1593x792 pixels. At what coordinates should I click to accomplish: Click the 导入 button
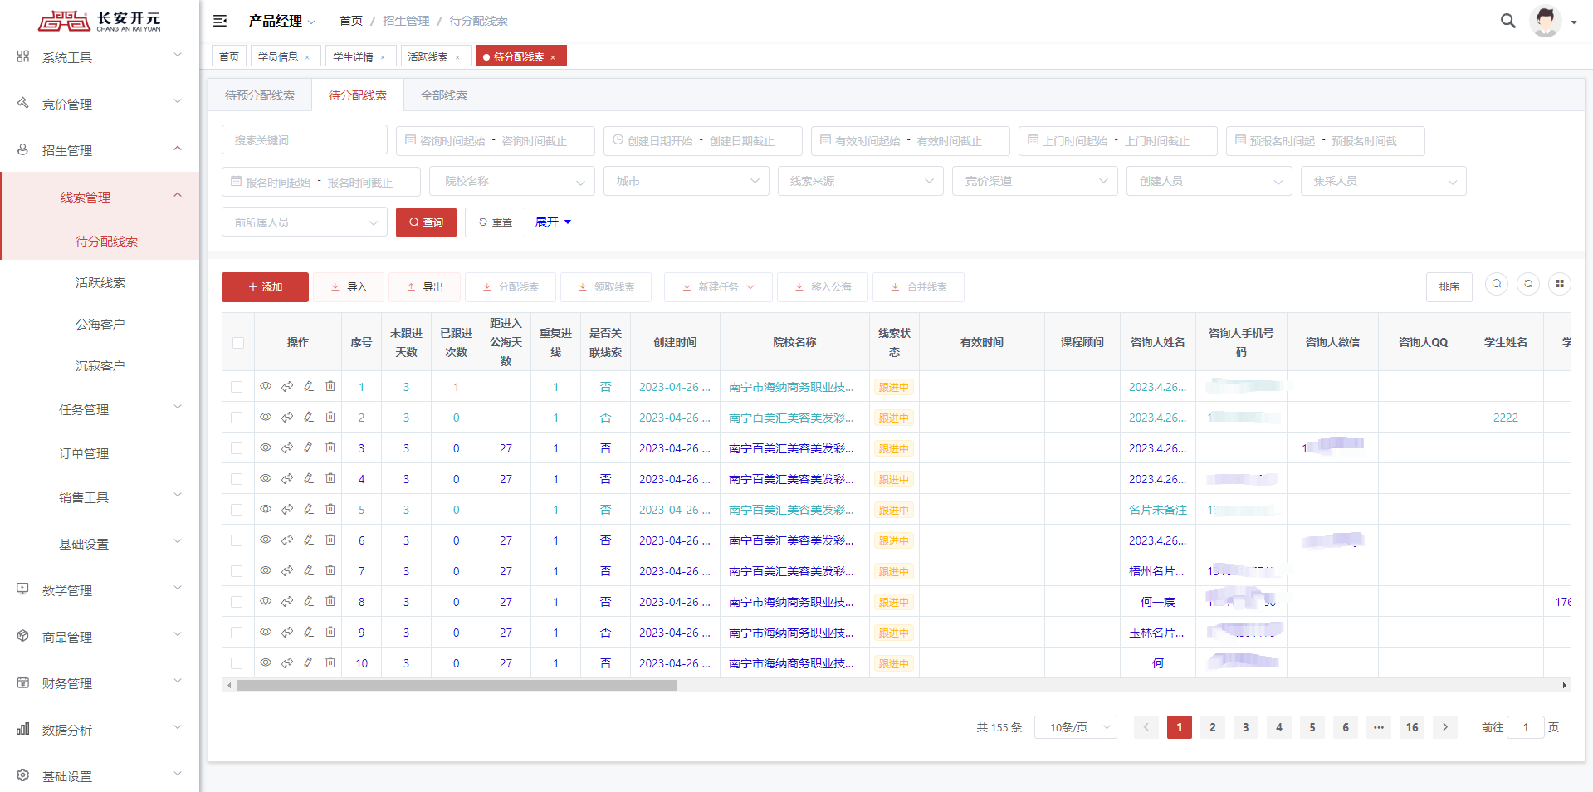[x=349, y=287]
